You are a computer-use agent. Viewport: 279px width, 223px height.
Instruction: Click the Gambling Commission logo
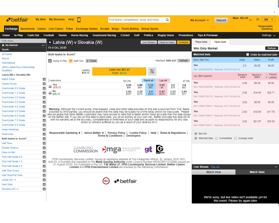pos(86,149)
